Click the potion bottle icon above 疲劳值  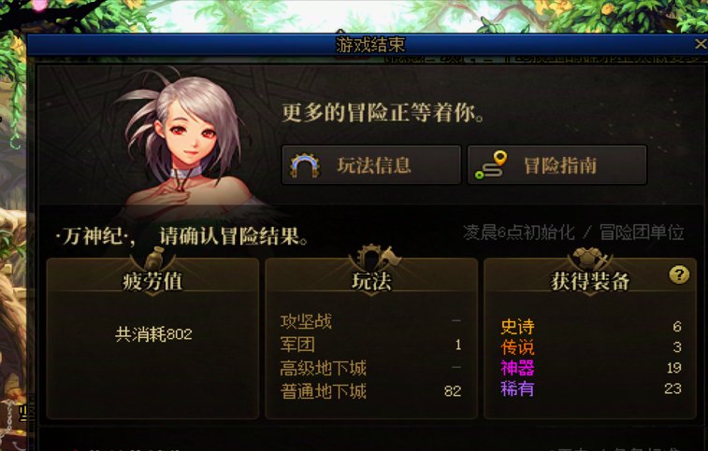154,259
